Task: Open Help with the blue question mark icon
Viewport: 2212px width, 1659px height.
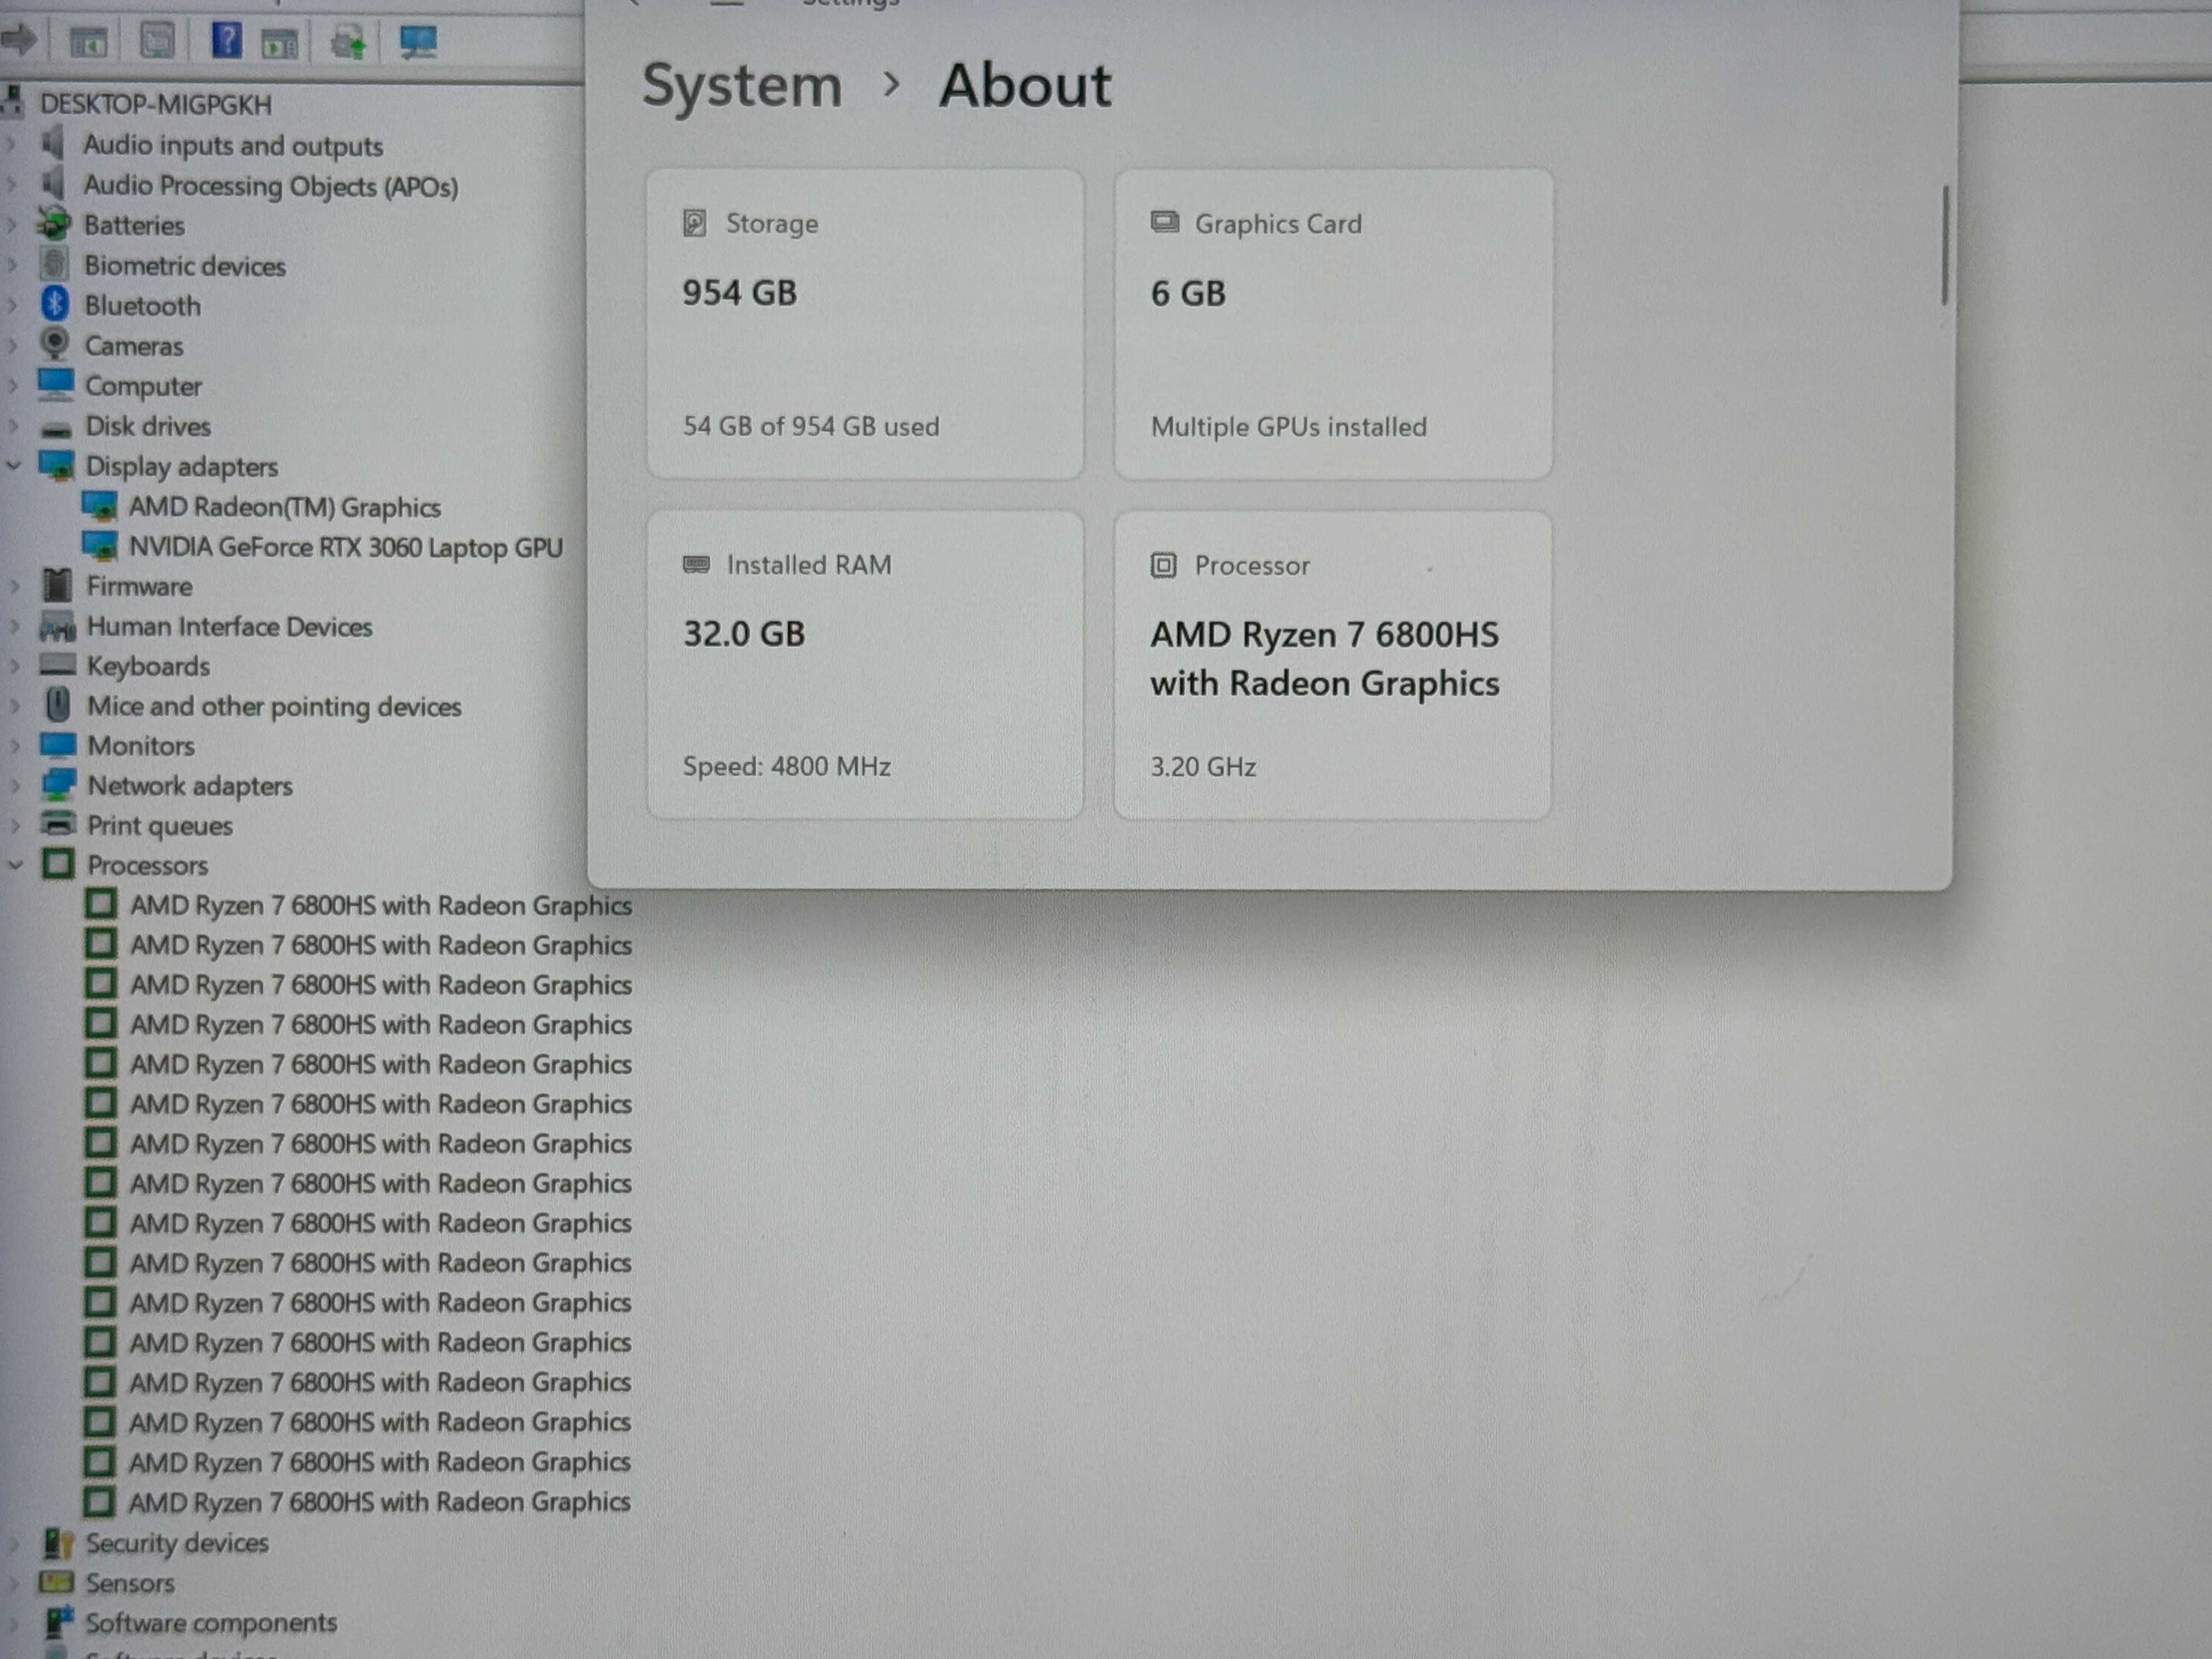Action: [x=227, y=40]
